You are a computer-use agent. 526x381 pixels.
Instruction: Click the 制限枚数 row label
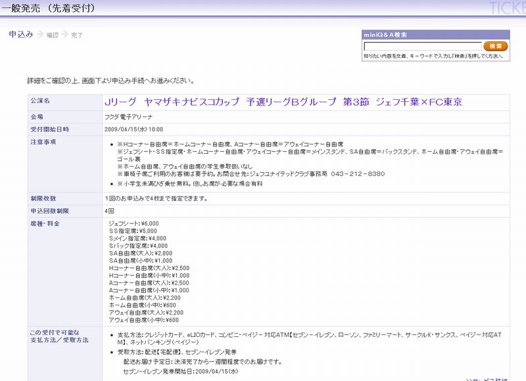click(x=43, y=198)
